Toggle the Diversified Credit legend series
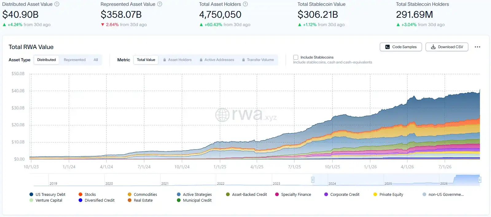 96,200
